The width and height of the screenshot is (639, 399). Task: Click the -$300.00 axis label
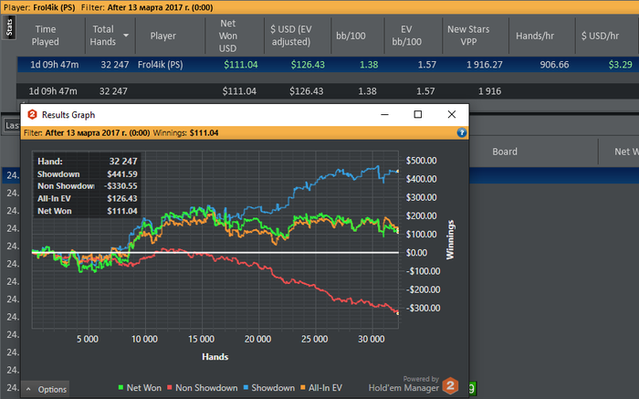423,308
